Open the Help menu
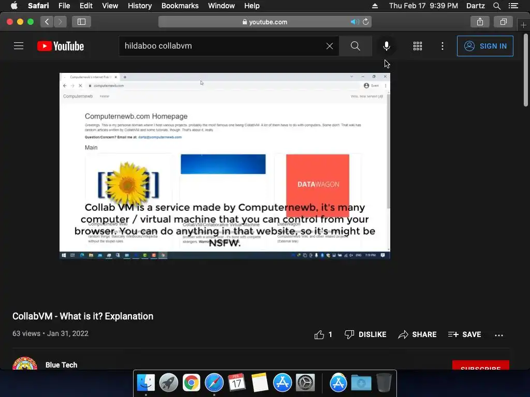 tap(252, 6)
